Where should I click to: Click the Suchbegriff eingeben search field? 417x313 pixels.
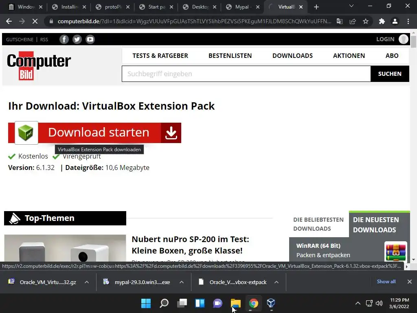(246, 74)
